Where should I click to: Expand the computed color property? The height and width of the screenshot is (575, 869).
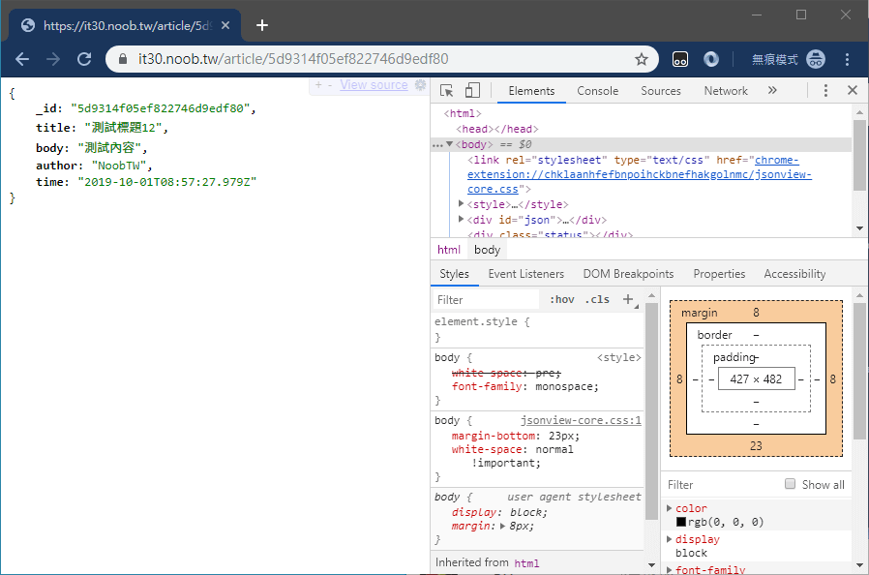point(669,508)
